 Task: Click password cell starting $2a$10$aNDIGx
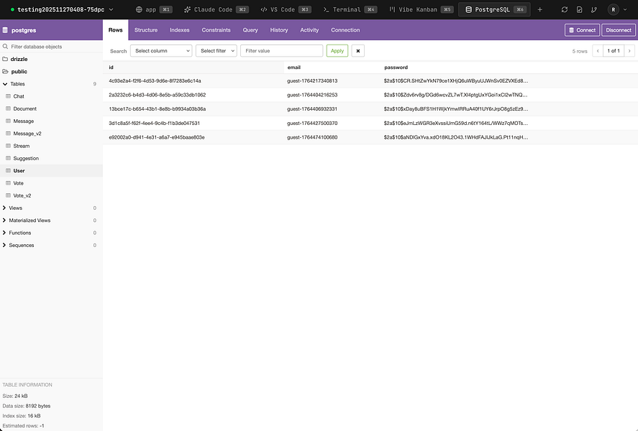[456, 137]
